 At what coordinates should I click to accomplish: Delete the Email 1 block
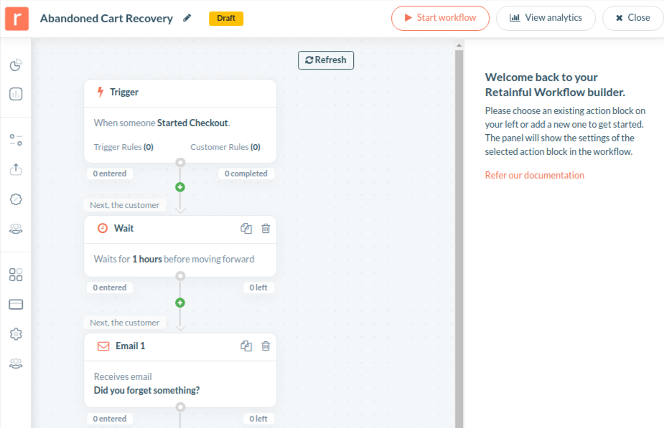(x=266, y=346)
